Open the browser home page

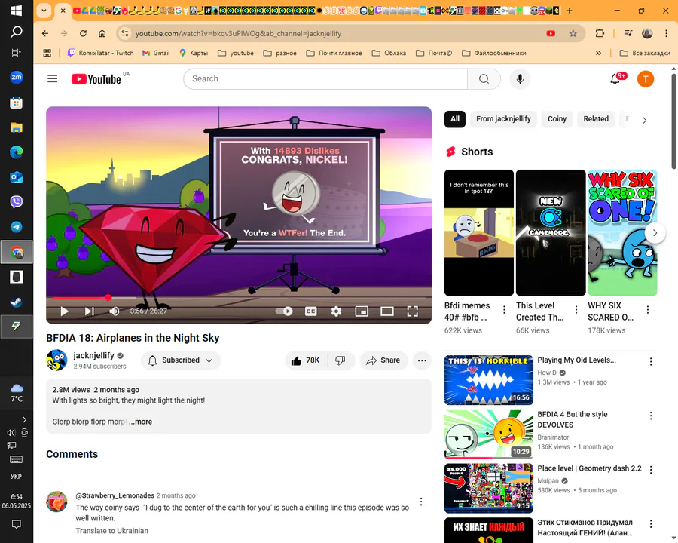pyautogui.click(x=102, y=33)
